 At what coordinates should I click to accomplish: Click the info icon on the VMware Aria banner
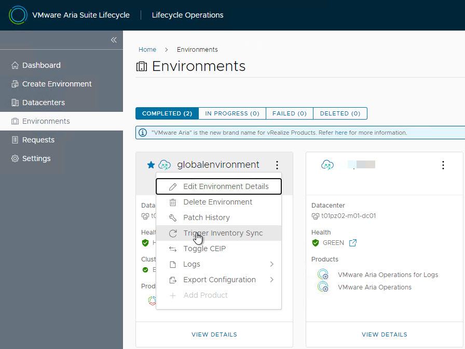pyautogui.click(x=142, y=132)
